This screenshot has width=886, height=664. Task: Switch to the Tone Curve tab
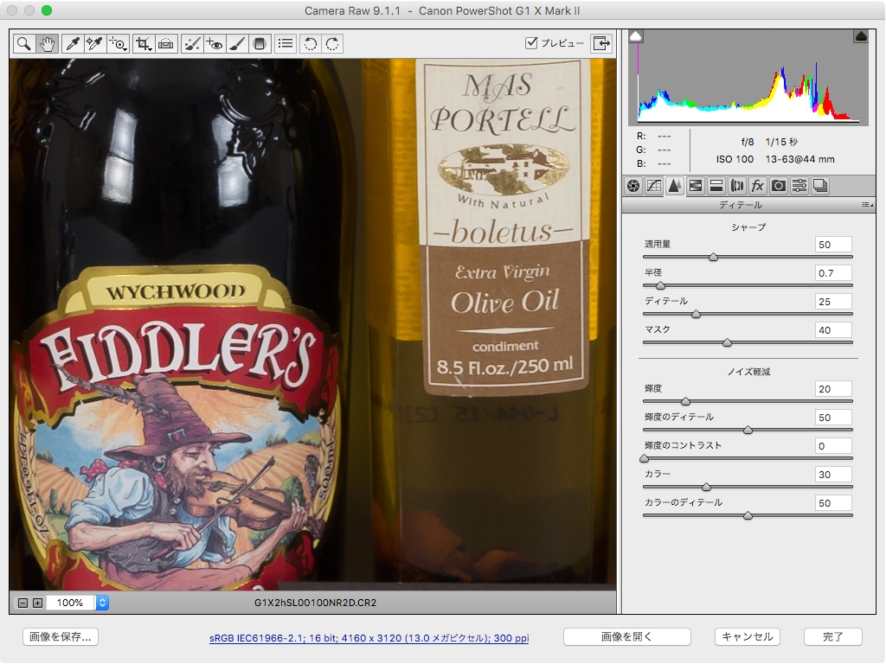(653, 185)
